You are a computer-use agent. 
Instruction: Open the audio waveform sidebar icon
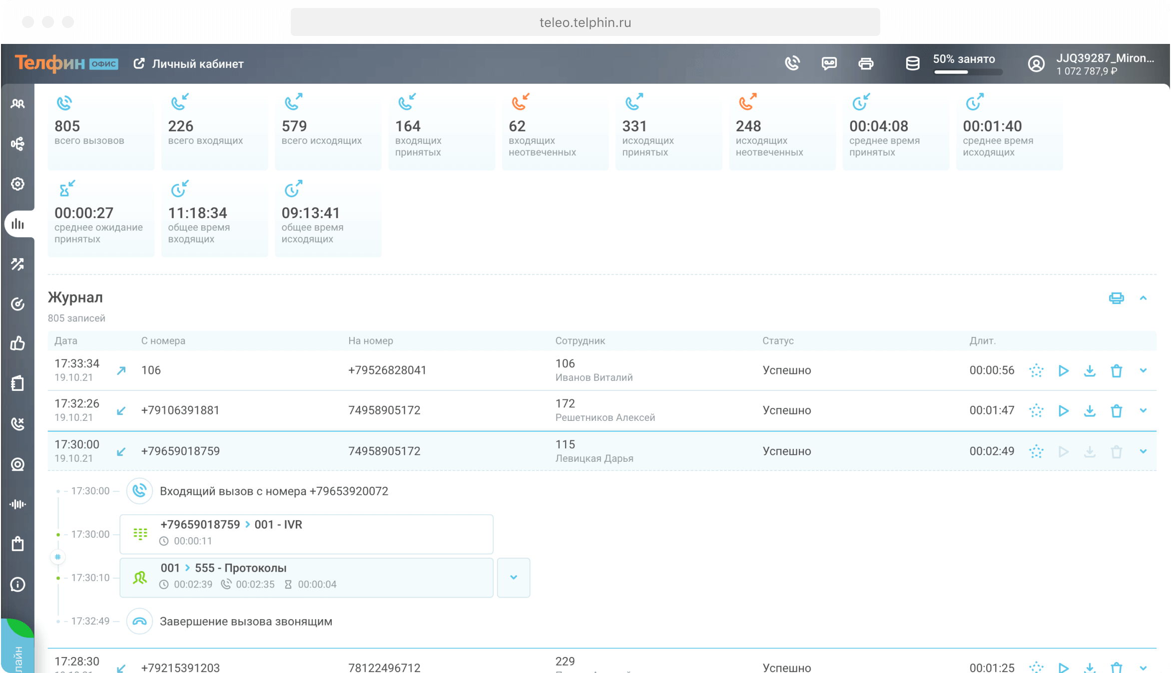click(x=17, y=504)
